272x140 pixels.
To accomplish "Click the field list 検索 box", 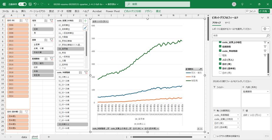I will [241, 35].
